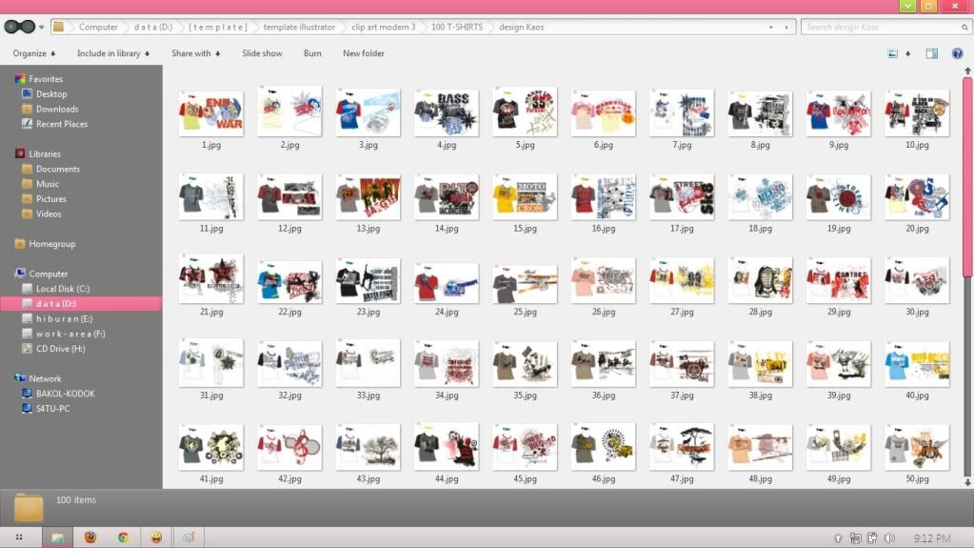Create a New folder
Screen dimensions: 974x548
(x=364, y=53)
